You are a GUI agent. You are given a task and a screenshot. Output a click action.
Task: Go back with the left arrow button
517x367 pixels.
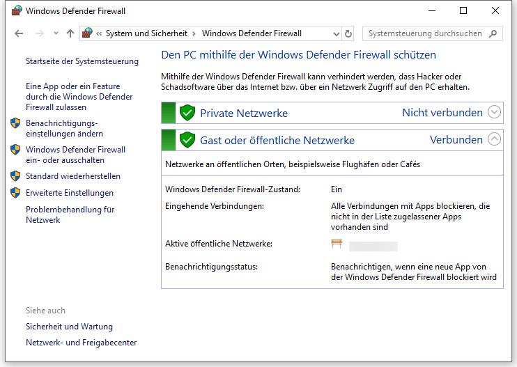click(19, 33)
